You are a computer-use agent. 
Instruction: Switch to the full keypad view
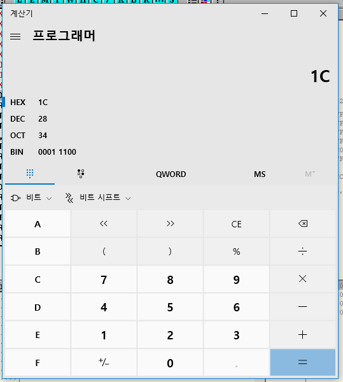[x=30, y=174]
